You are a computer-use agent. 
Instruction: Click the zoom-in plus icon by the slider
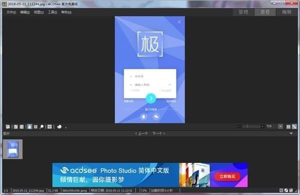click(x=262, y=126)
